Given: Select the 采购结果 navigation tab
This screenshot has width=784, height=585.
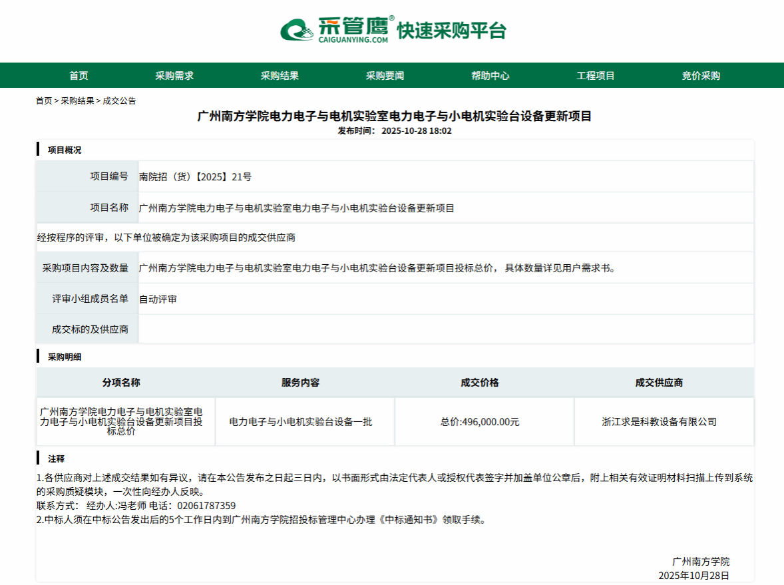Looking at the screenshot, I should [280, 76].
